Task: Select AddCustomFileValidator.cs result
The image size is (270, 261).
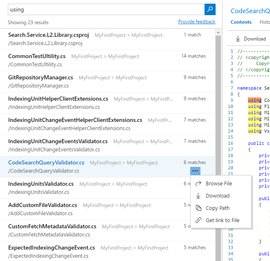Action: coord(95,209)
